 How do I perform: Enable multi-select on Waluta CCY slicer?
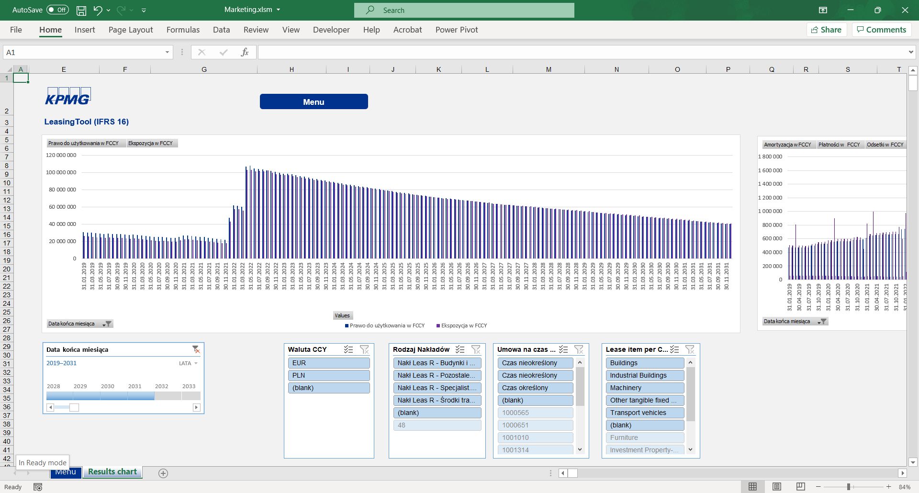348,349
